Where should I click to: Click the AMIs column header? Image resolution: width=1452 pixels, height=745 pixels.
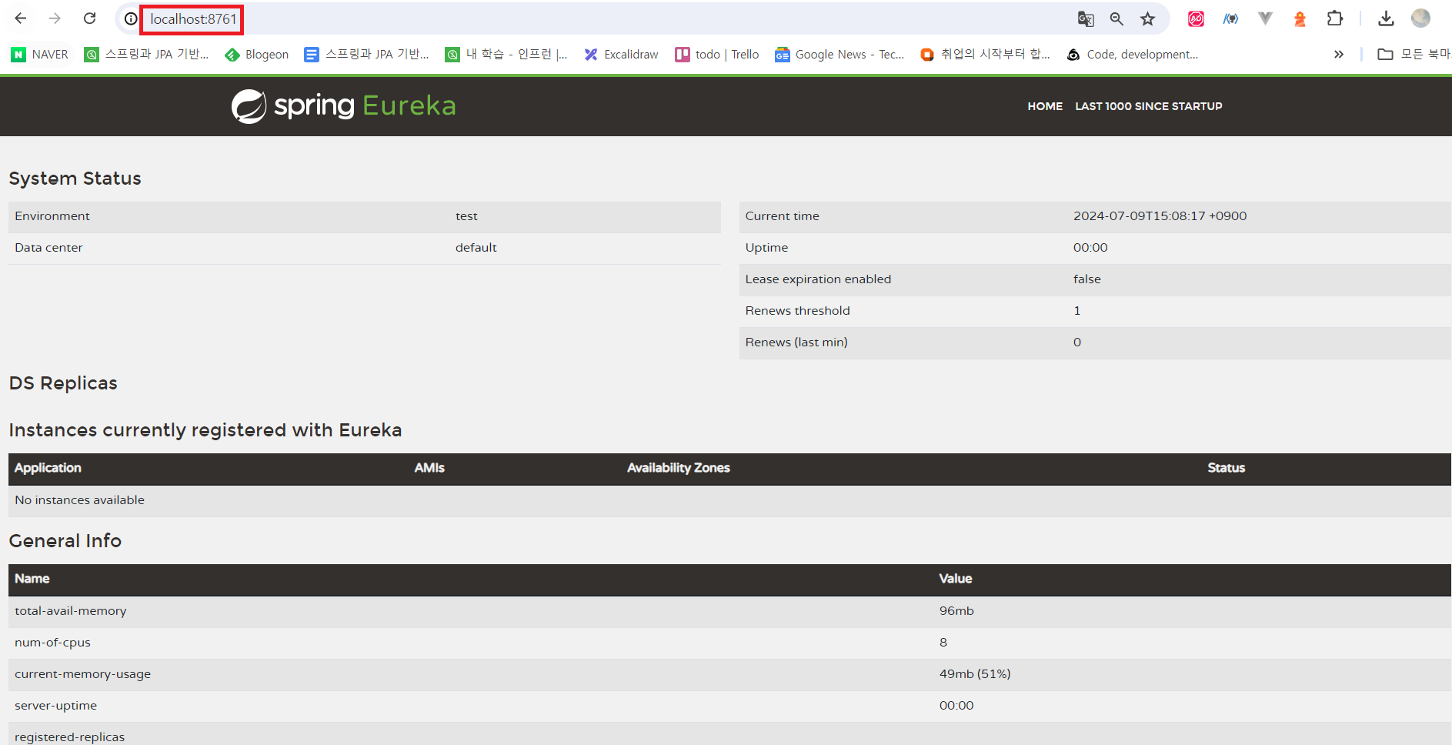[x=429, y=468]
